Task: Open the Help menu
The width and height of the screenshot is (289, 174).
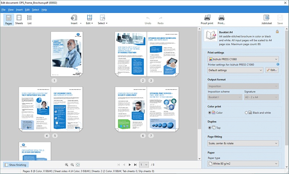Action: pos(44,10)
